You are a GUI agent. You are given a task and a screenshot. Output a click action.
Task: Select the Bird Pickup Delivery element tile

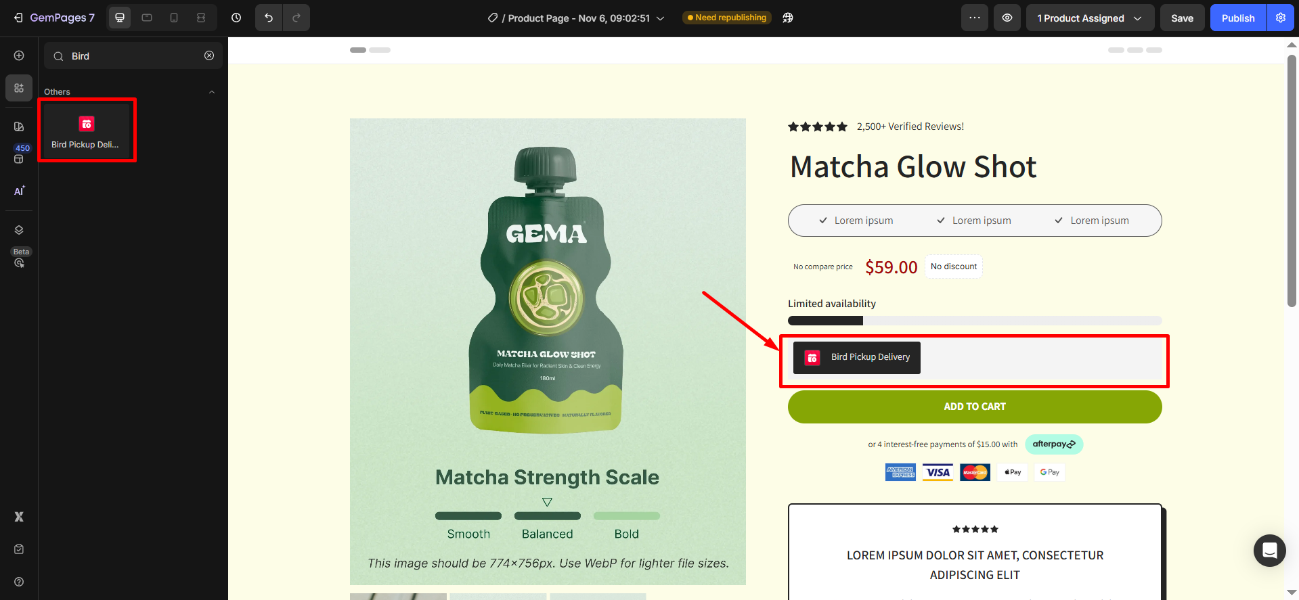(x=86, y=131)
